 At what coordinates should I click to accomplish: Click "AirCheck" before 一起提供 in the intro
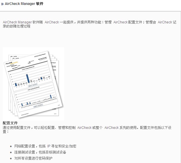point(52,22)
